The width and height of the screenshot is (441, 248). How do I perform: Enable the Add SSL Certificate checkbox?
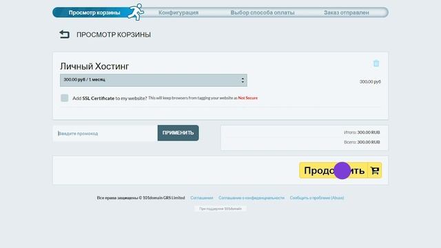click(64, 98)
